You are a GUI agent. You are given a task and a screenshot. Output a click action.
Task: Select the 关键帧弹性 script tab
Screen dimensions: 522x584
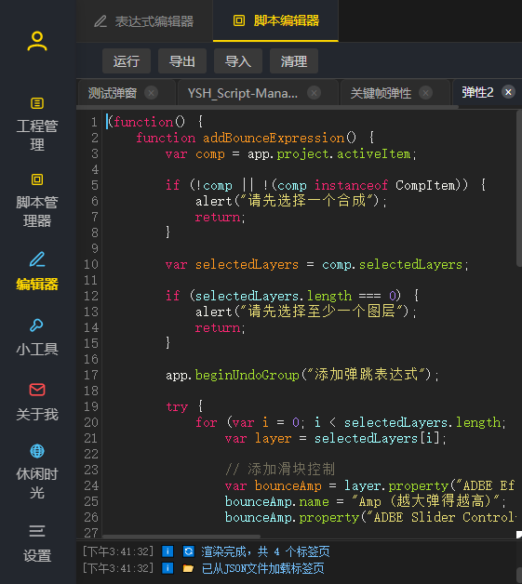click(381, 93)
